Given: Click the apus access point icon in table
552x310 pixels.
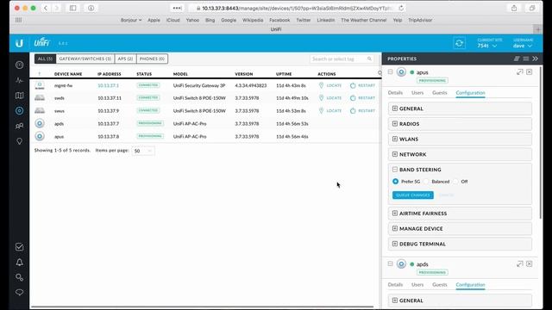Looking at the screenshot, I should tap(40, 136).
